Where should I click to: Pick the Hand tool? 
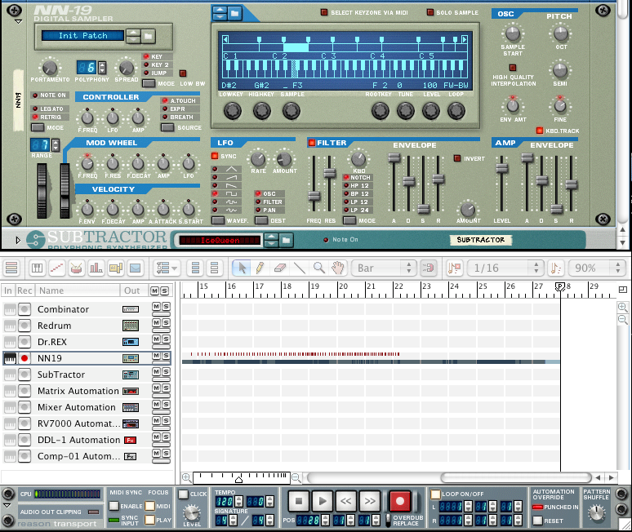(x=338, y=268)
